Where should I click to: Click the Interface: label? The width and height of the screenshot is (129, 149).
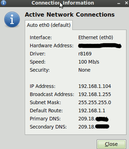coord(41,37)
